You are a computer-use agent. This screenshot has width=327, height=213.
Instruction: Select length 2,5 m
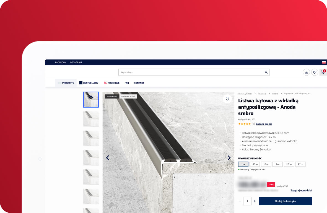tap(289, 164)
